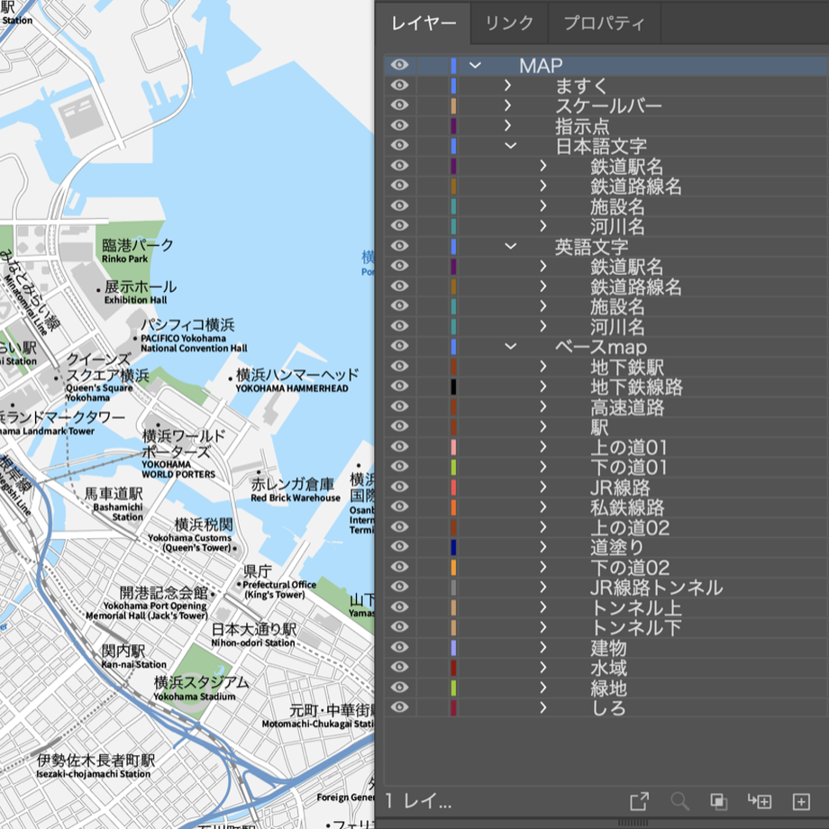Open the プロパティ tab
This screenshot has width=829, height=829.
coord(605,23)
